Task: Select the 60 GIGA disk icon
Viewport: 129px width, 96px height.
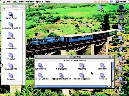Action: 121,19
